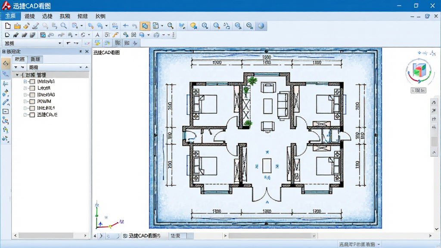Switch to the first tab in side panel
Viewport: 441px width, 248px height.
(x=20, y=59)
